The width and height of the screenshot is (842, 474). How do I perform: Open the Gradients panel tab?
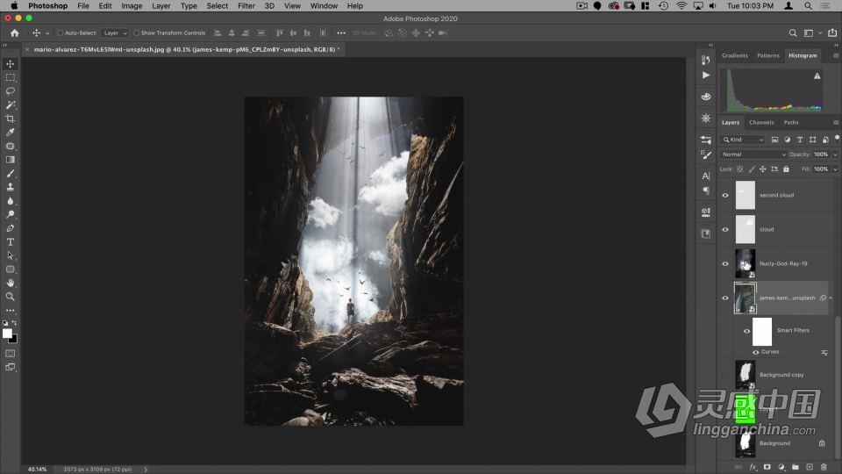pyautogui.click(x=734, y=55)
